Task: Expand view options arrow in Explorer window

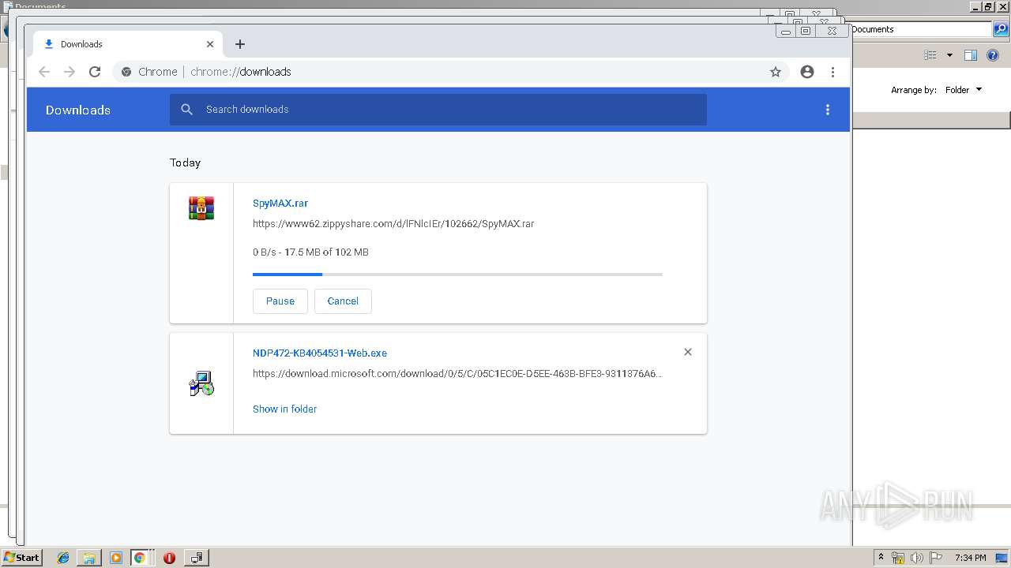Action: tap(949, 55)
